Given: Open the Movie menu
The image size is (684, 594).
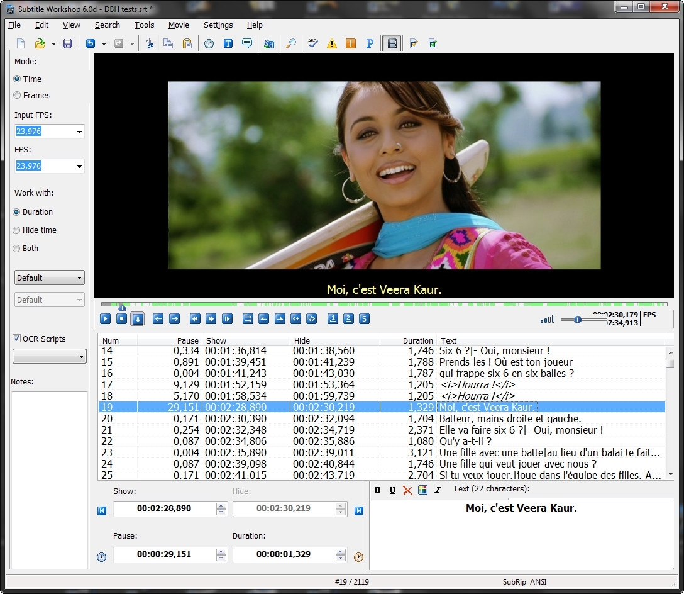Looking at the screenshot, I should click(x=179, y=25).
